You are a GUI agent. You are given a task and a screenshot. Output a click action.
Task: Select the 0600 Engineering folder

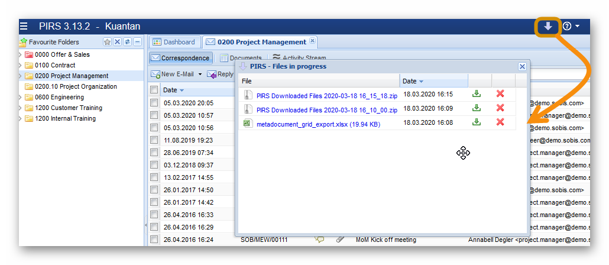pyautogui.click(x=59, y=97)
